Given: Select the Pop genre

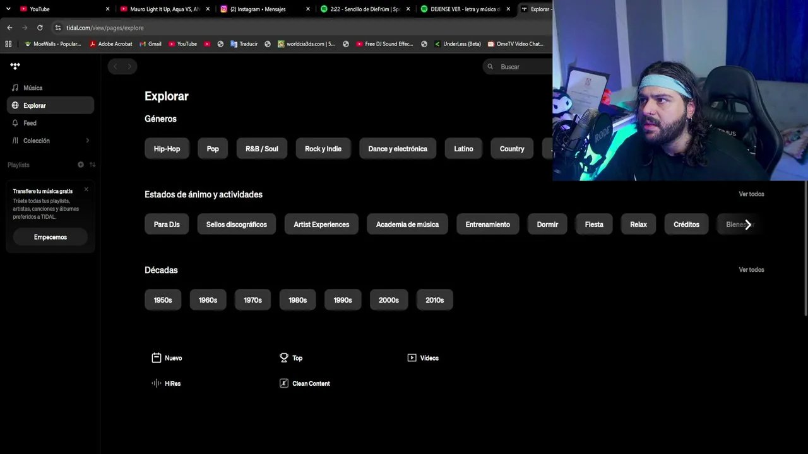Looking at the screenshot, I should click(x=213, y=149).
